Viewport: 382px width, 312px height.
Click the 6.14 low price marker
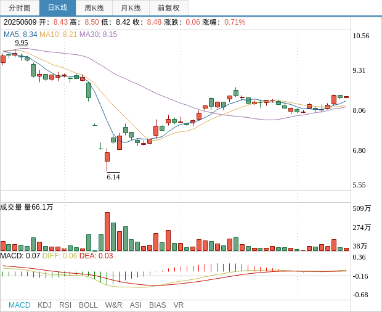[113, 177]
